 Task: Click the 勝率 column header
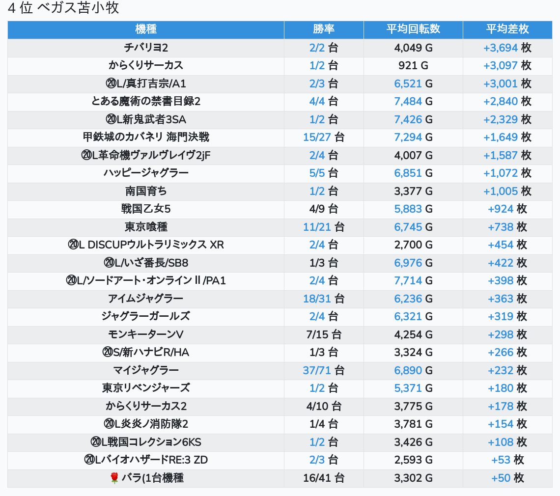click(324, 29)
